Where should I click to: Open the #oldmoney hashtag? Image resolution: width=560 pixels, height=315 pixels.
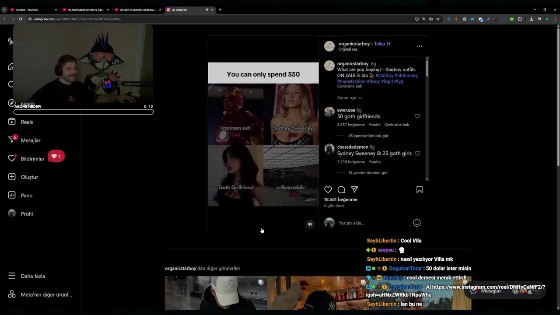click(406, 75)
